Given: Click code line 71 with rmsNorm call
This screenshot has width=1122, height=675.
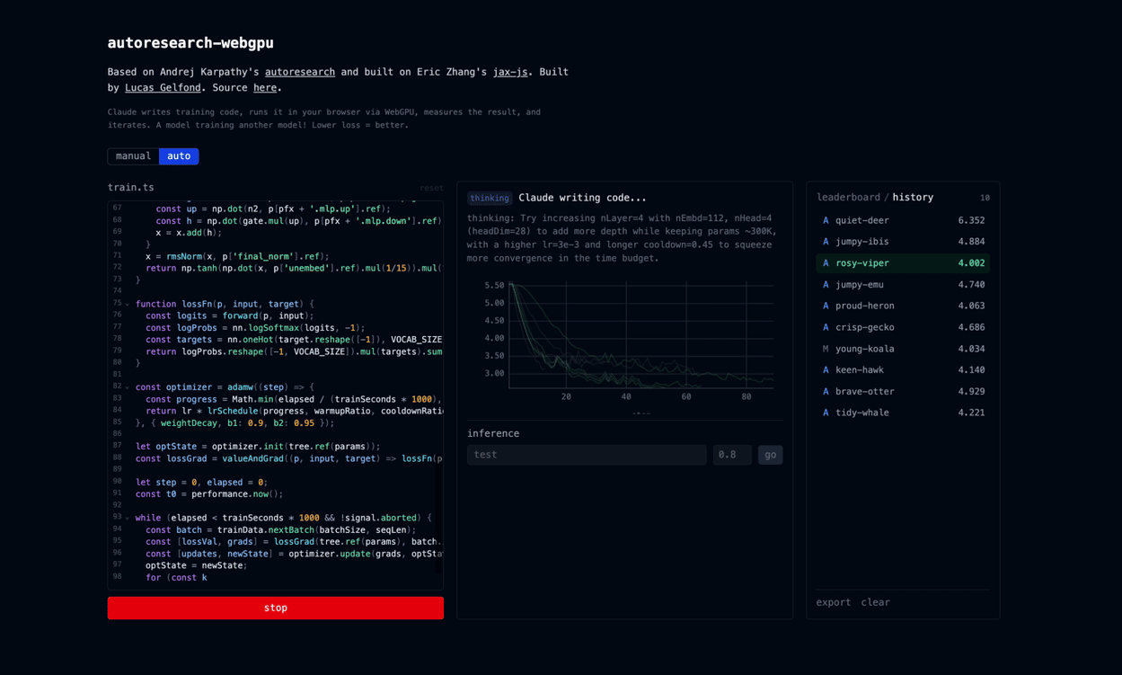Looking at the screenshot, I should click(x=237, y=256).
